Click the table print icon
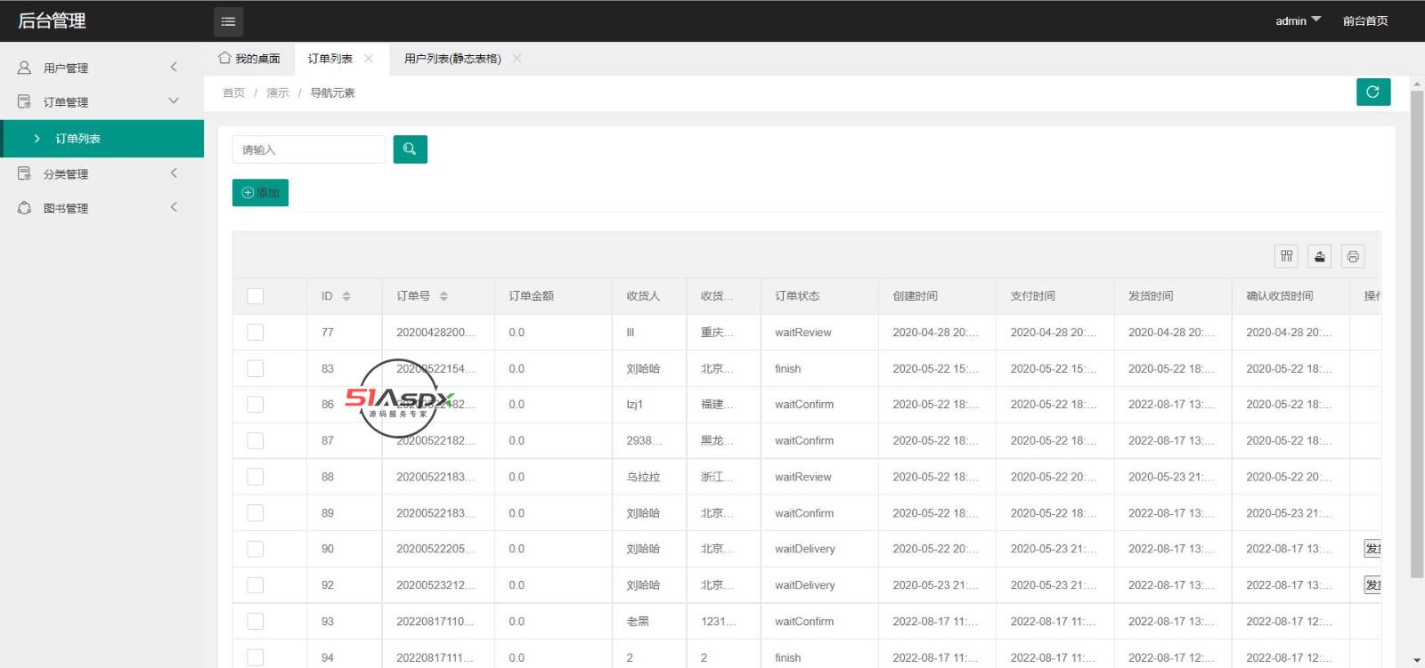The height and width of the screenshot is (668, 1425). (1352, 256)
